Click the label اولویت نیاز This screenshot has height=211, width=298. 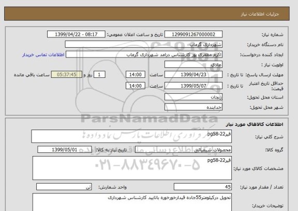pyautogui.click(x=272, y=65)
